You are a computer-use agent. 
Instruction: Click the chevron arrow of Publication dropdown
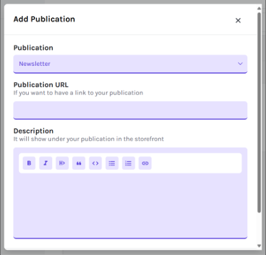click(240, 64)
